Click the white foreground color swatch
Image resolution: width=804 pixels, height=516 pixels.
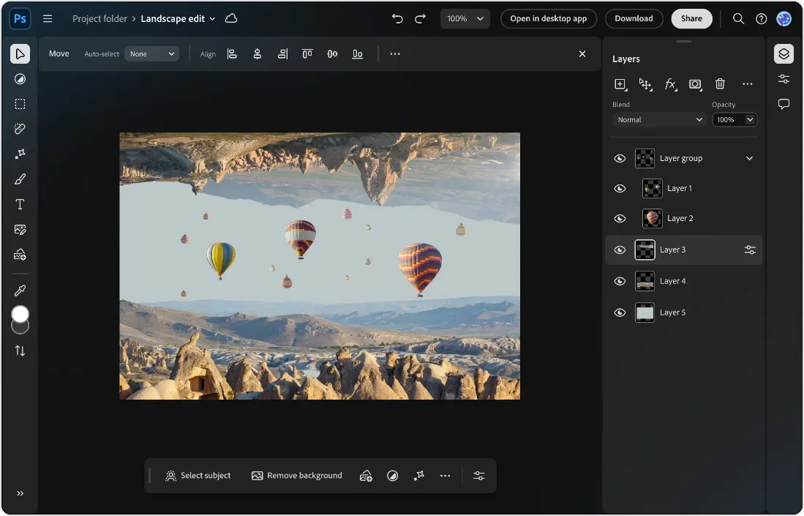[20, 314]
